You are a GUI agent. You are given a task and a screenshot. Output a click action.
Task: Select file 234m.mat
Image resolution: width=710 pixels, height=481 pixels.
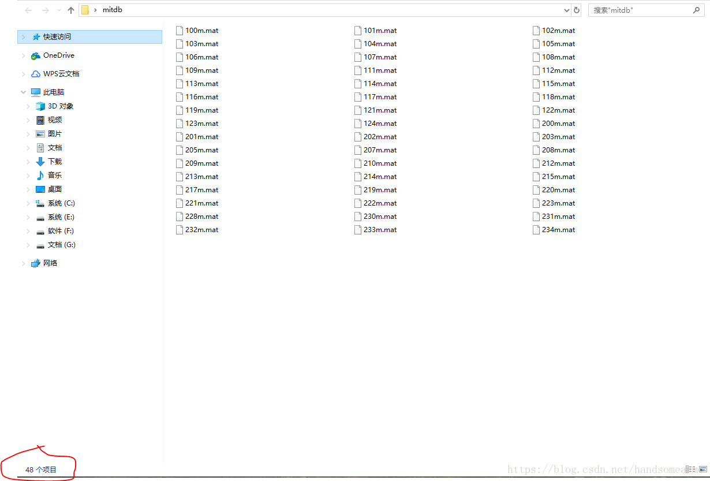[559, 230]
